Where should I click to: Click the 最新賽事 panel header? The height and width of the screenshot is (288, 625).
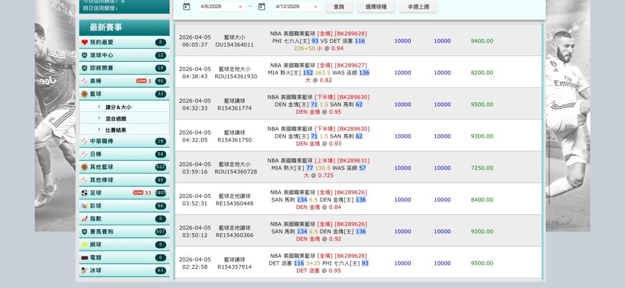pos(124,28)
